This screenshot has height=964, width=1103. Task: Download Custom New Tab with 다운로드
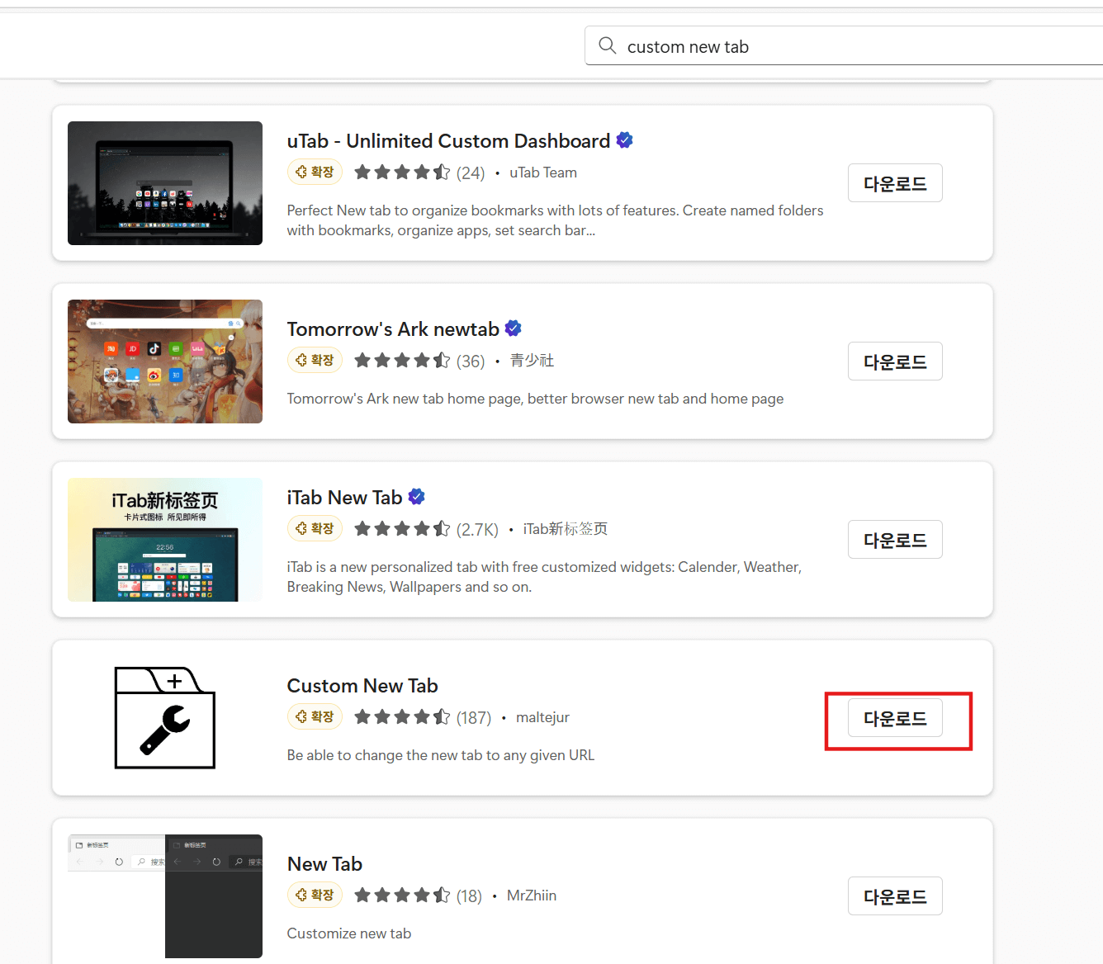pos(895,718)
